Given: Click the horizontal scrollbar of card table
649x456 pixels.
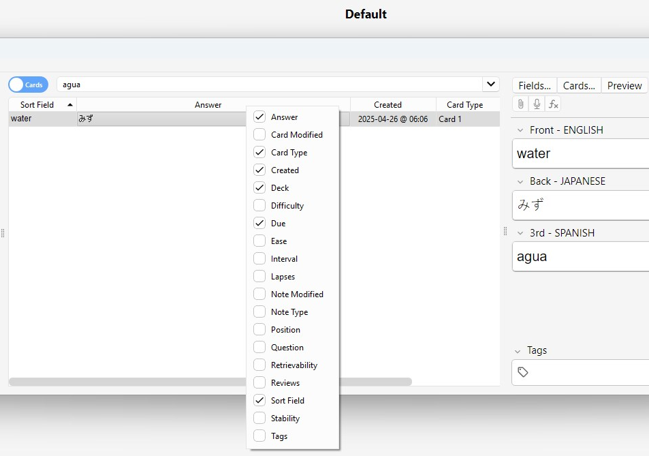Looking at the screenshot, I should tap(210, 382).
